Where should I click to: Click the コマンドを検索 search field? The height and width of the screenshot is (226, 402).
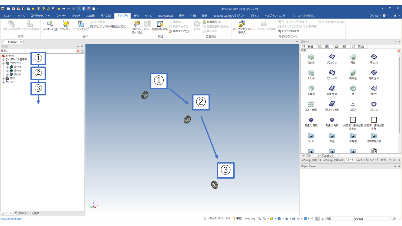tap(306, 16)
